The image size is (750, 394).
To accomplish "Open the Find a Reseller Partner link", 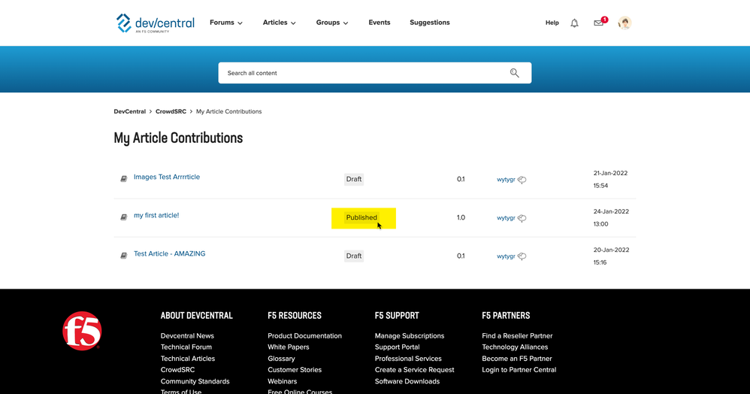I will 517,335.
